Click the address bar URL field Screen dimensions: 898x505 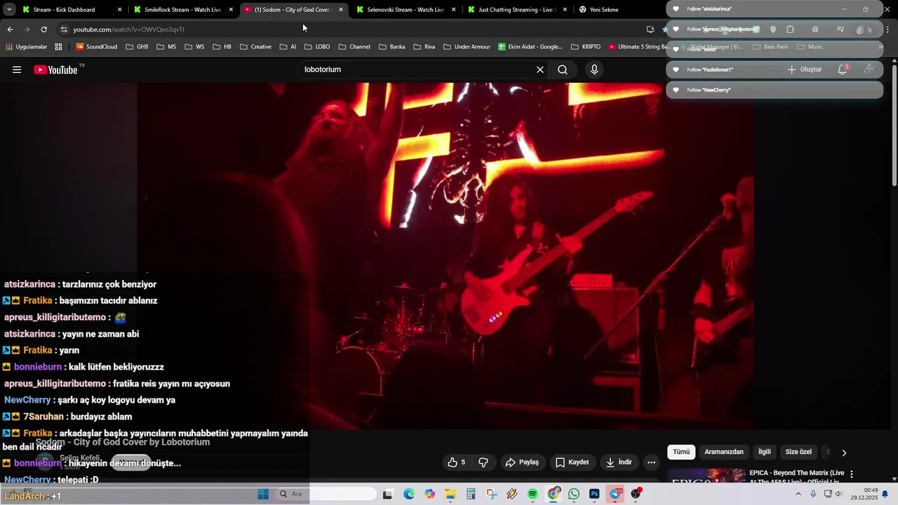pos(351,29)
